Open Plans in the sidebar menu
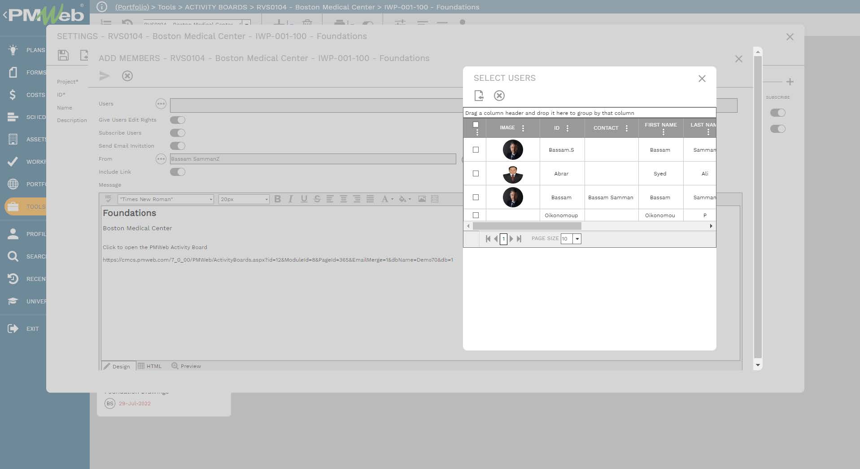 26,50
